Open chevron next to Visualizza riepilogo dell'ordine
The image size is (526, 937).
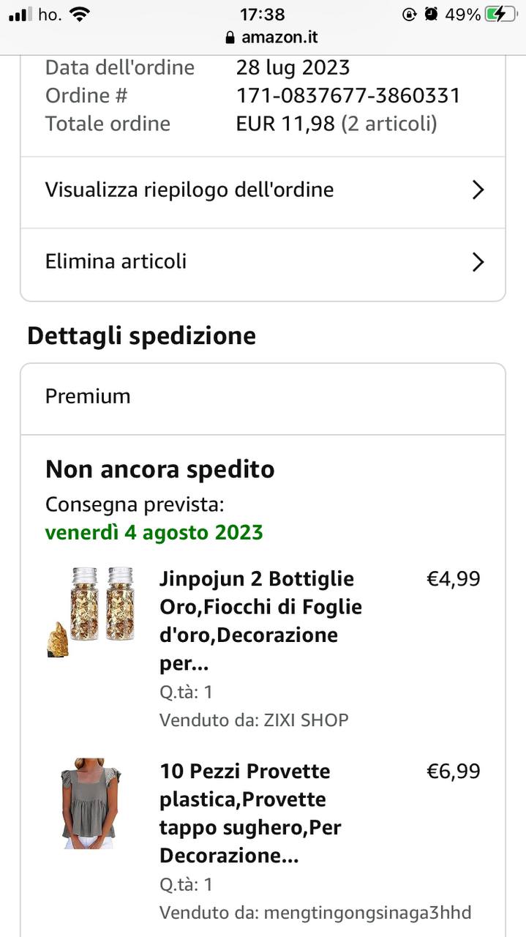point(478,190)
